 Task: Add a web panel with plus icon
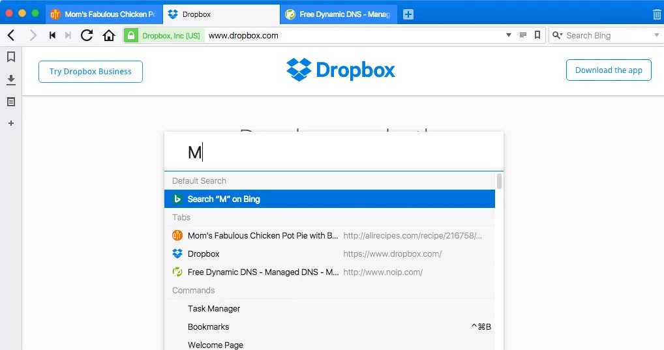[11, 123]
